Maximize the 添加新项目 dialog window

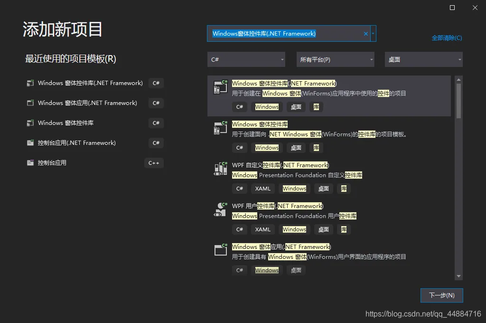click(452, 8)
